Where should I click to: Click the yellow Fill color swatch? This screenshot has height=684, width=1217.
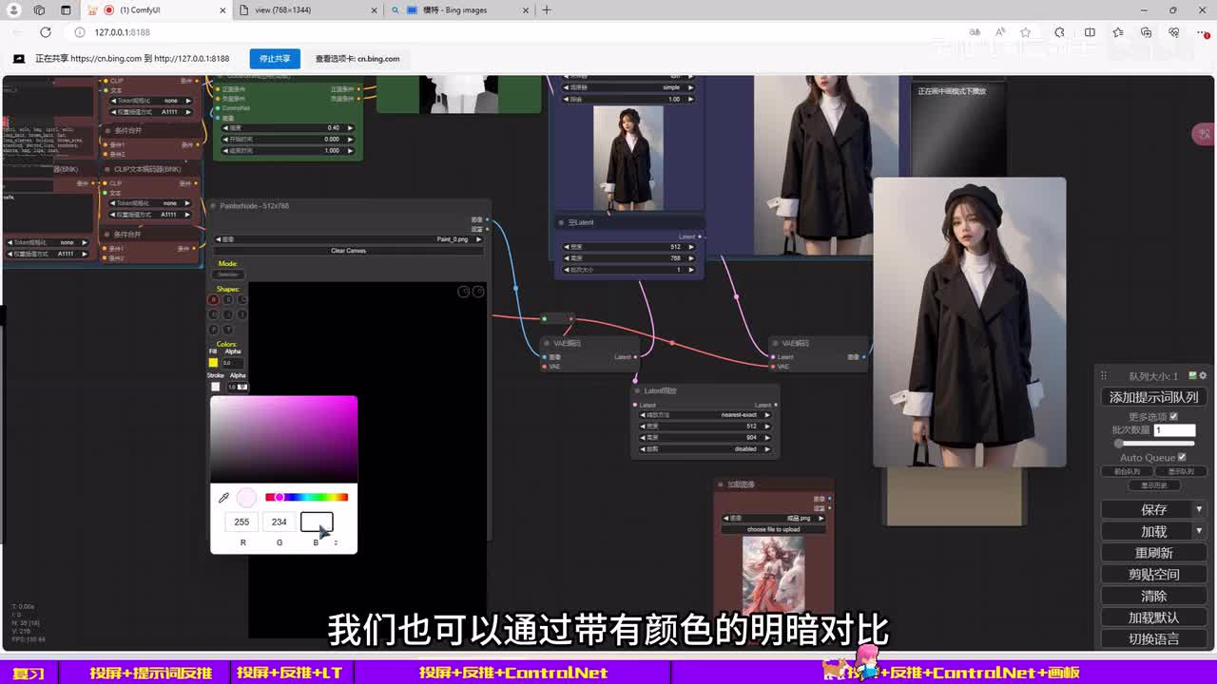214,363
